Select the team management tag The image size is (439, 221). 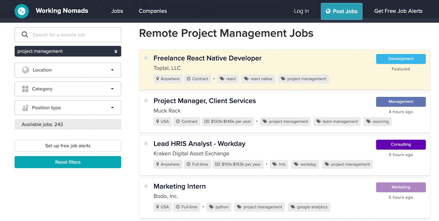pos(337,122)
